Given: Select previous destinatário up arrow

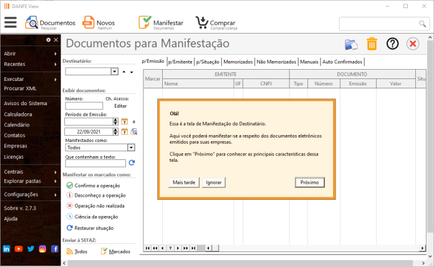Looking at the screenshot, I should pos(124,72).
